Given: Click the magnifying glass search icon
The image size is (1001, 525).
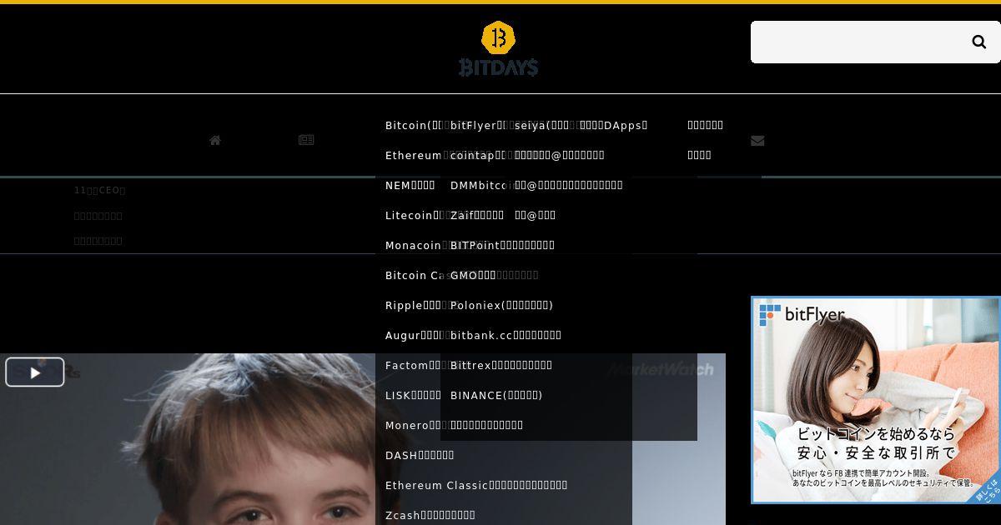Looking at the screenshot, I should point(978,42).
